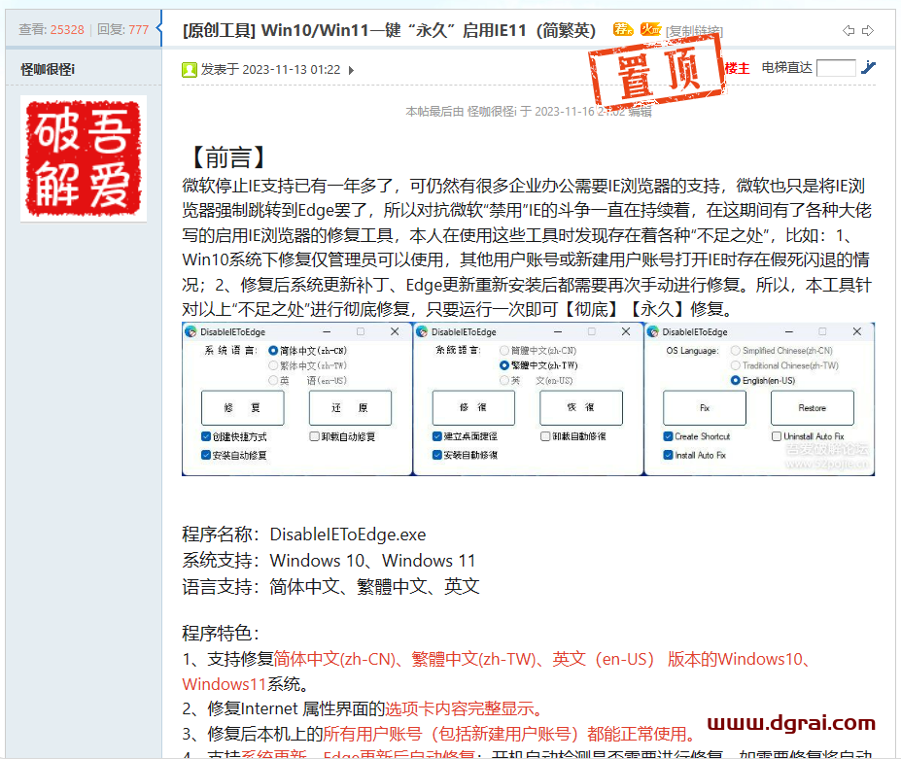
Task: Open the 破解吾爱 avatar of 怪咖很怪i
Action: 84,158
